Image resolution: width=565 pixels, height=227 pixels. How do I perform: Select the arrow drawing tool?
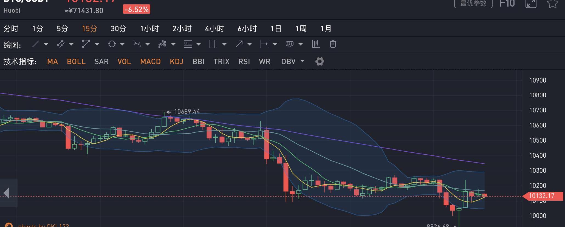239,44
